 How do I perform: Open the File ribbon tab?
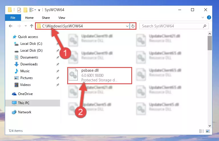(x=13, y=18)
